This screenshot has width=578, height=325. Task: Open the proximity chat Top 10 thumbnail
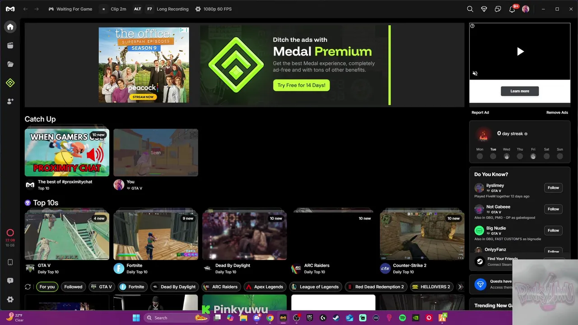[x=67, y=153]
